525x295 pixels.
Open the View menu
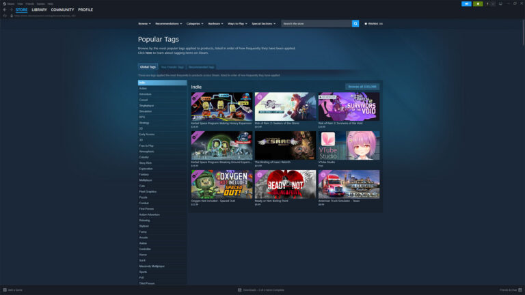(20, 3)
